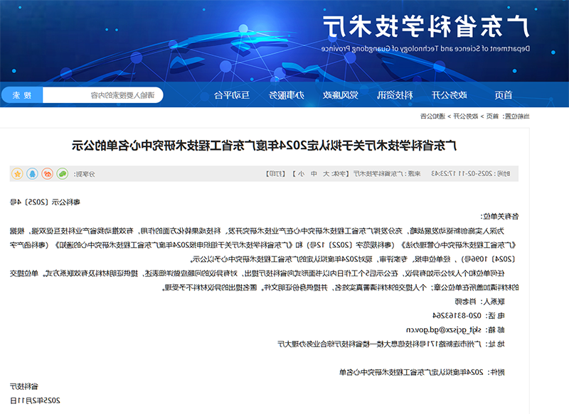The height and width of the screenshot is (414, 569).
Task: Set font size to 小 (small)
Action: tap(301, 173)
